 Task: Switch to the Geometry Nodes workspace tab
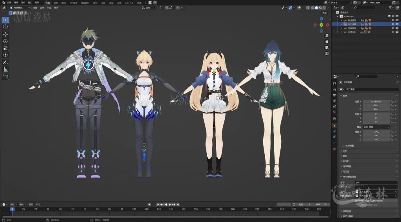(129, 3)
